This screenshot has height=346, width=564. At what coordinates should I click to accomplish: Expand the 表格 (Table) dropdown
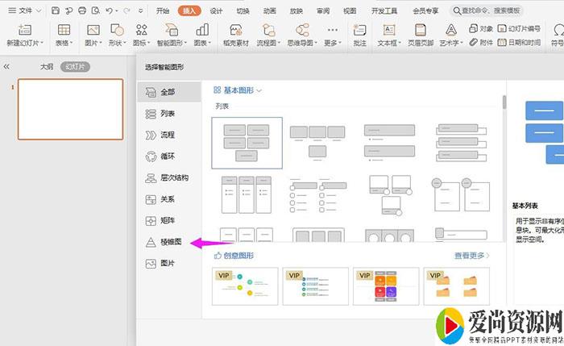click(63, 35)
